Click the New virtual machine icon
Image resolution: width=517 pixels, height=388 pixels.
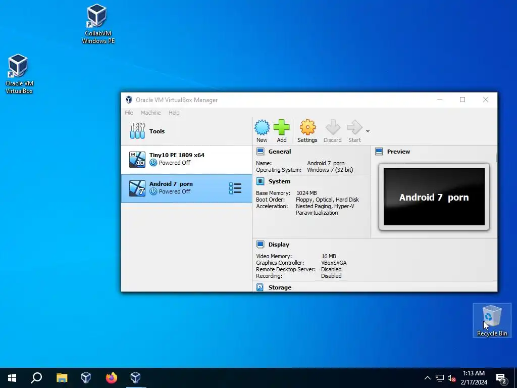coord(262,127)
